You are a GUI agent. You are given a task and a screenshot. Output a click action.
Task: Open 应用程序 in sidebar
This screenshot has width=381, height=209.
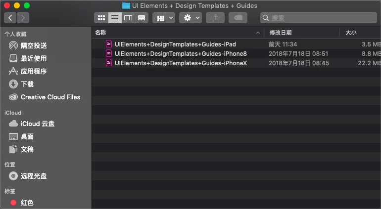pos(34,71)
